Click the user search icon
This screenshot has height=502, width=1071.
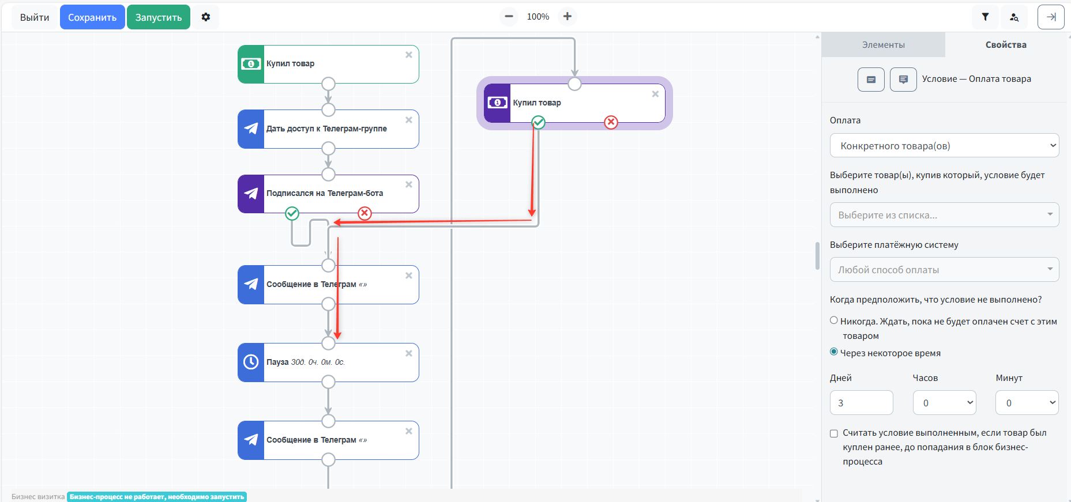tap(1014, 17)
